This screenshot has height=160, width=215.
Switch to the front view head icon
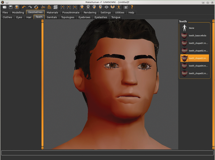(x=82, y=7)
